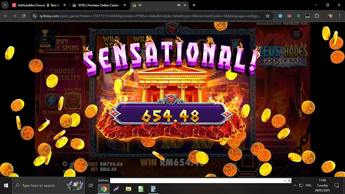Open a new browser tab
The image size is (345, 194).
(194, 5)
